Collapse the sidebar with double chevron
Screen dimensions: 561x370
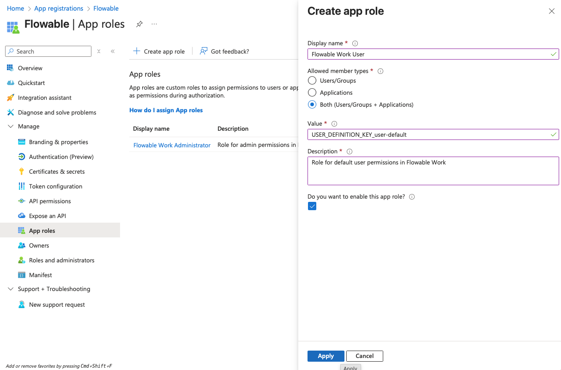[113, 51]
